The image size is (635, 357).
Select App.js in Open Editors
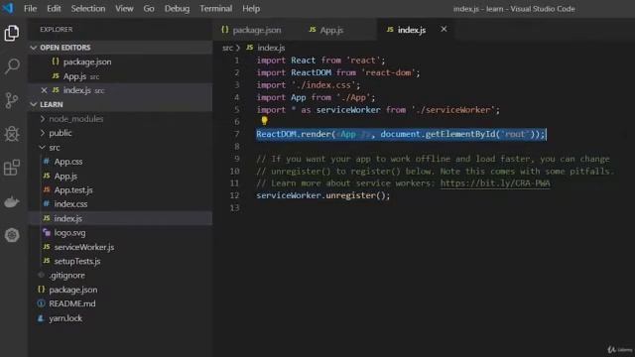(74, 76)
